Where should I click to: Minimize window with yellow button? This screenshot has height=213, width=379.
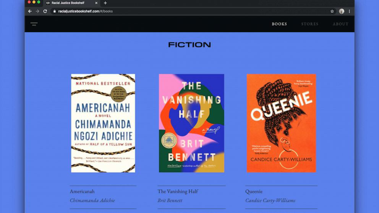tap(34, 2)
